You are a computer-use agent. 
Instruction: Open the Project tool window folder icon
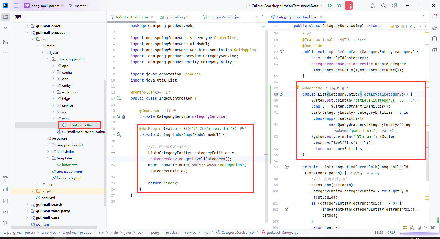[x=5, y=17]
